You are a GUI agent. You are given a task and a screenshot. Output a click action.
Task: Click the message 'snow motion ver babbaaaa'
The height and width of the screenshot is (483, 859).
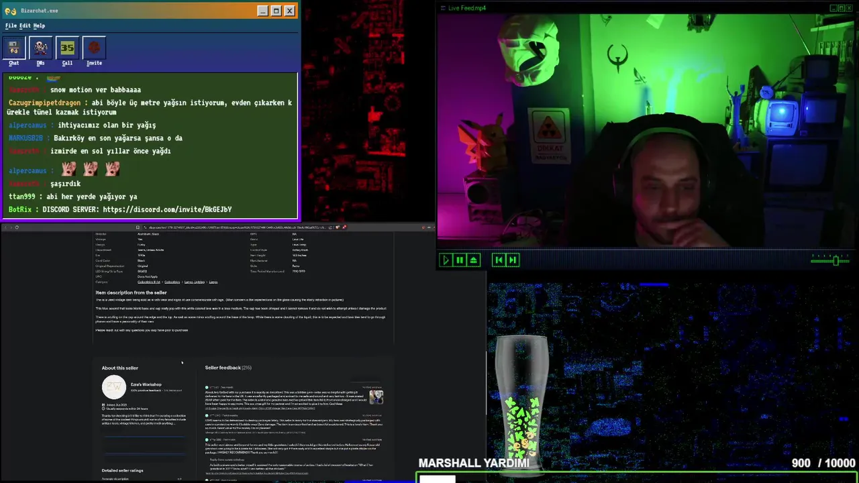[95, 90]
